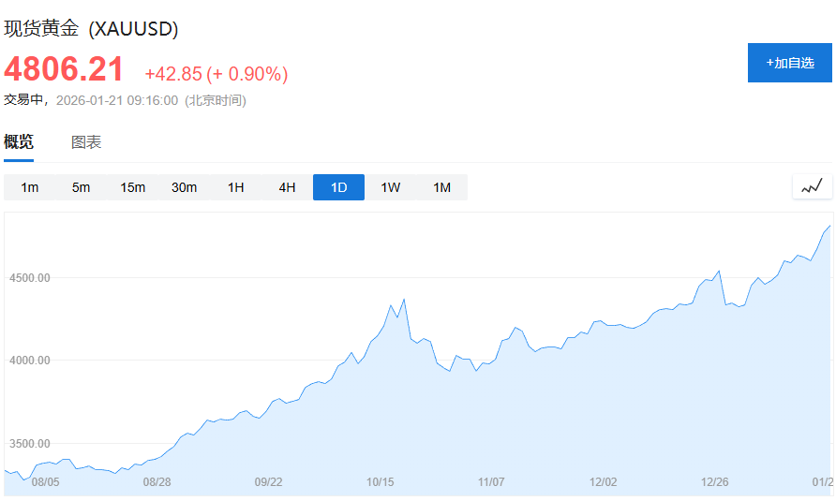Click the 现货黄金 (XAUUSD) title
Viewport: 836px width, 501px height.
(91, 29)
